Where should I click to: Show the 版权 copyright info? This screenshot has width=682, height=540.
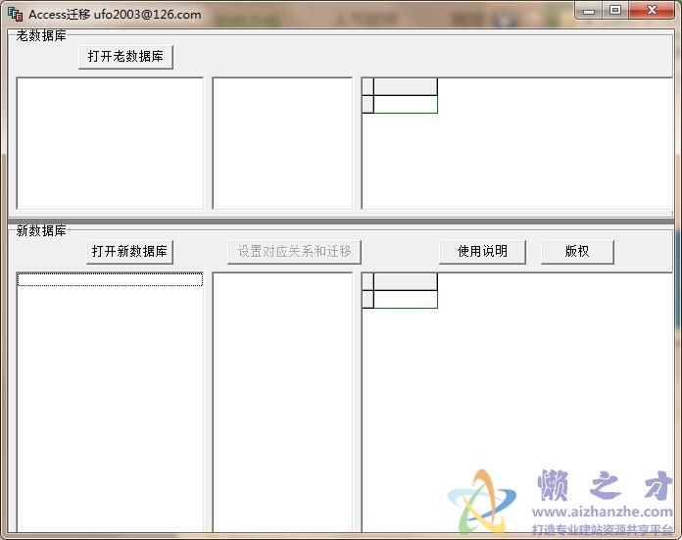[577, 252]
